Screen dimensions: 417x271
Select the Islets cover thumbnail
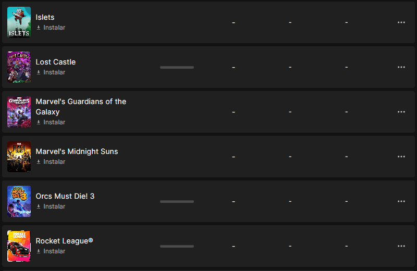coord(19,22)
